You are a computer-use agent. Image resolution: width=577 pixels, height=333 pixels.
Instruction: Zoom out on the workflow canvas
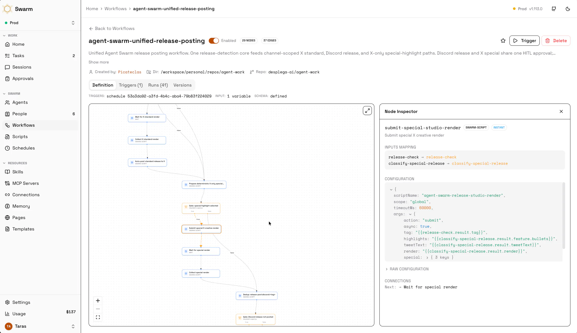coord(98,309)
